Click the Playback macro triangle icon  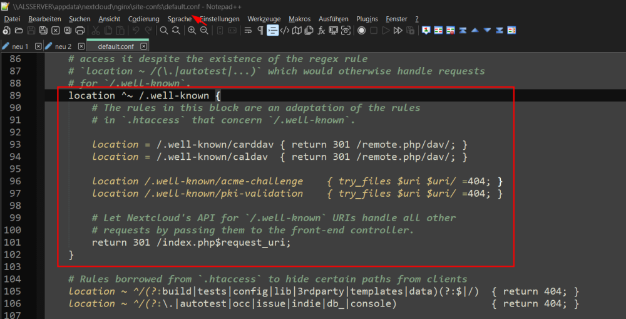pyautogui.click(x=386, y=30)
